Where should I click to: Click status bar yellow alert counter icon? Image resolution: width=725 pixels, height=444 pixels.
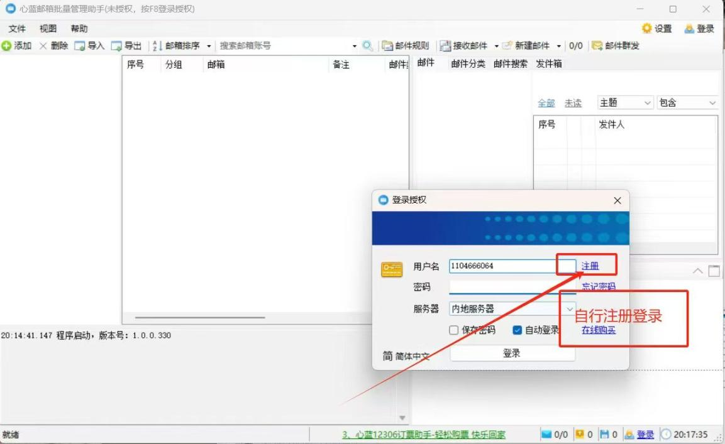point(579,434)
